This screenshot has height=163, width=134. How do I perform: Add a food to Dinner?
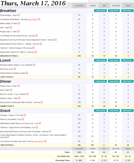tap(127, 81)
